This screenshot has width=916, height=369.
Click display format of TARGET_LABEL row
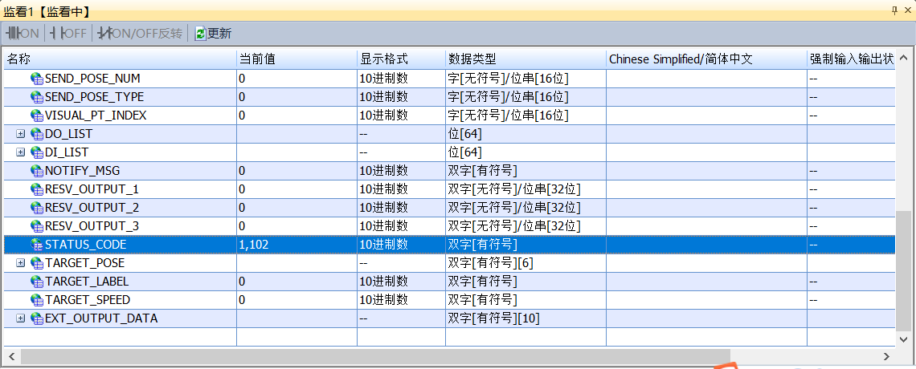coord(401,282)
